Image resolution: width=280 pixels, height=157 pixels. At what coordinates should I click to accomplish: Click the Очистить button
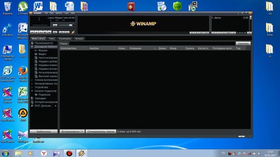pyautogui.click(x=243, y=44)
